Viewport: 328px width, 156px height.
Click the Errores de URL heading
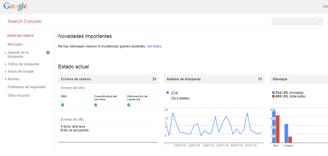(x=72, y=119)
